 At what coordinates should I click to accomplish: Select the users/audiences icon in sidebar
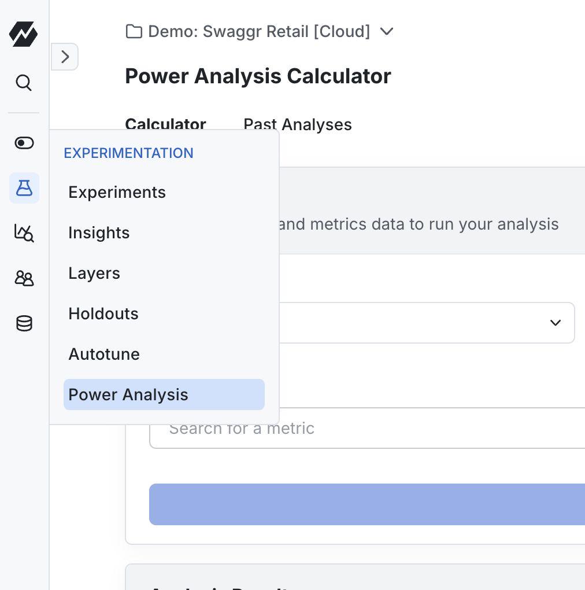[x=24, y=278]
